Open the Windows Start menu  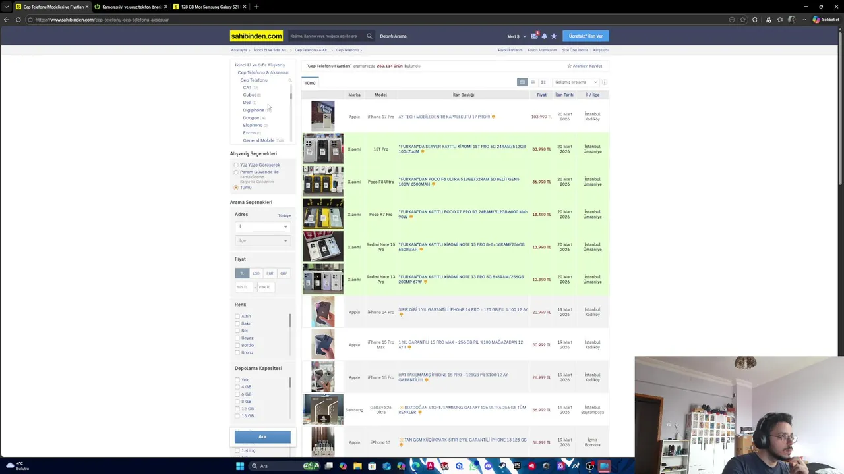pos(240,466)
